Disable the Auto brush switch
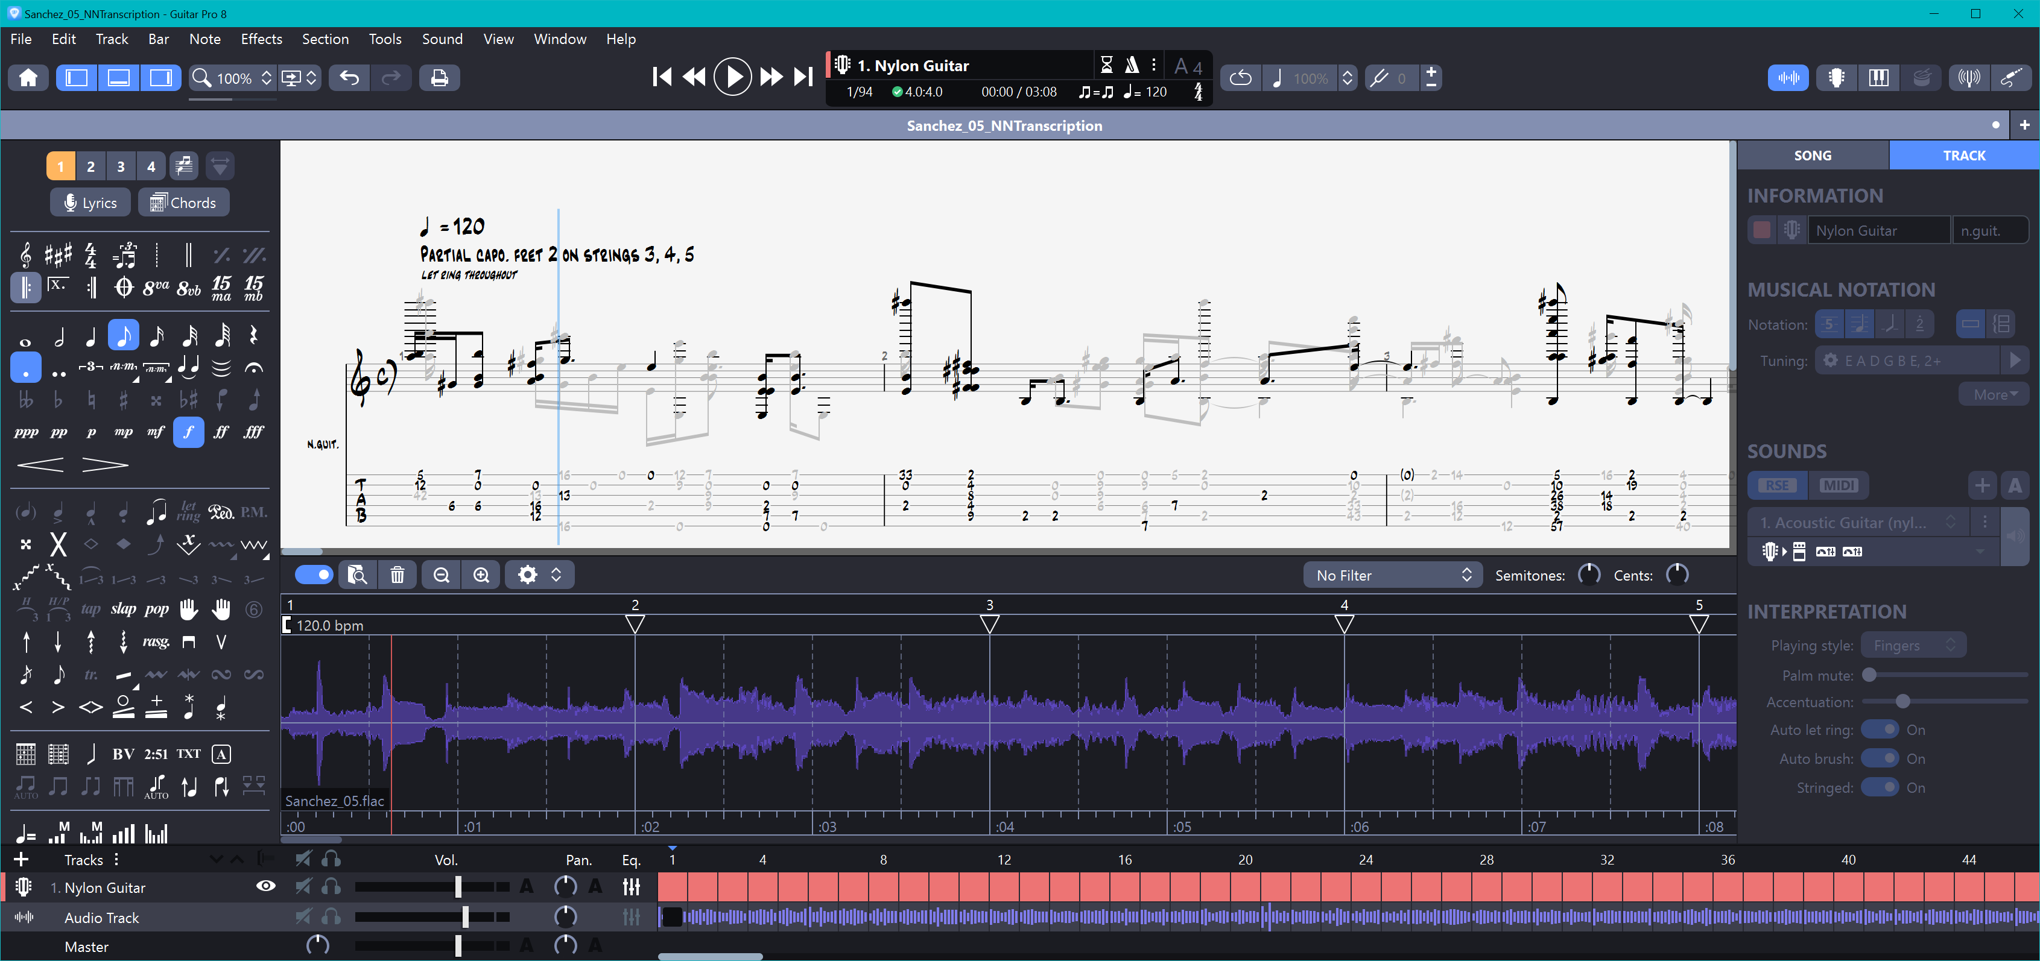Screen dimensions: 2040x961 1879,758
